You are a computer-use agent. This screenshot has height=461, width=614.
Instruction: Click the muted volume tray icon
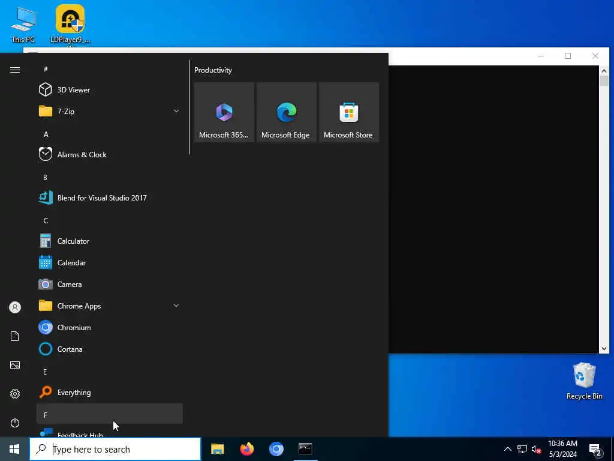click(x=536, y=449)
